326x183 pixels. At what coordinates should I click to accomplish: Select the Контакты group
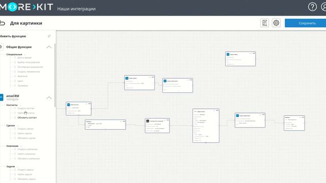[12, 105]
